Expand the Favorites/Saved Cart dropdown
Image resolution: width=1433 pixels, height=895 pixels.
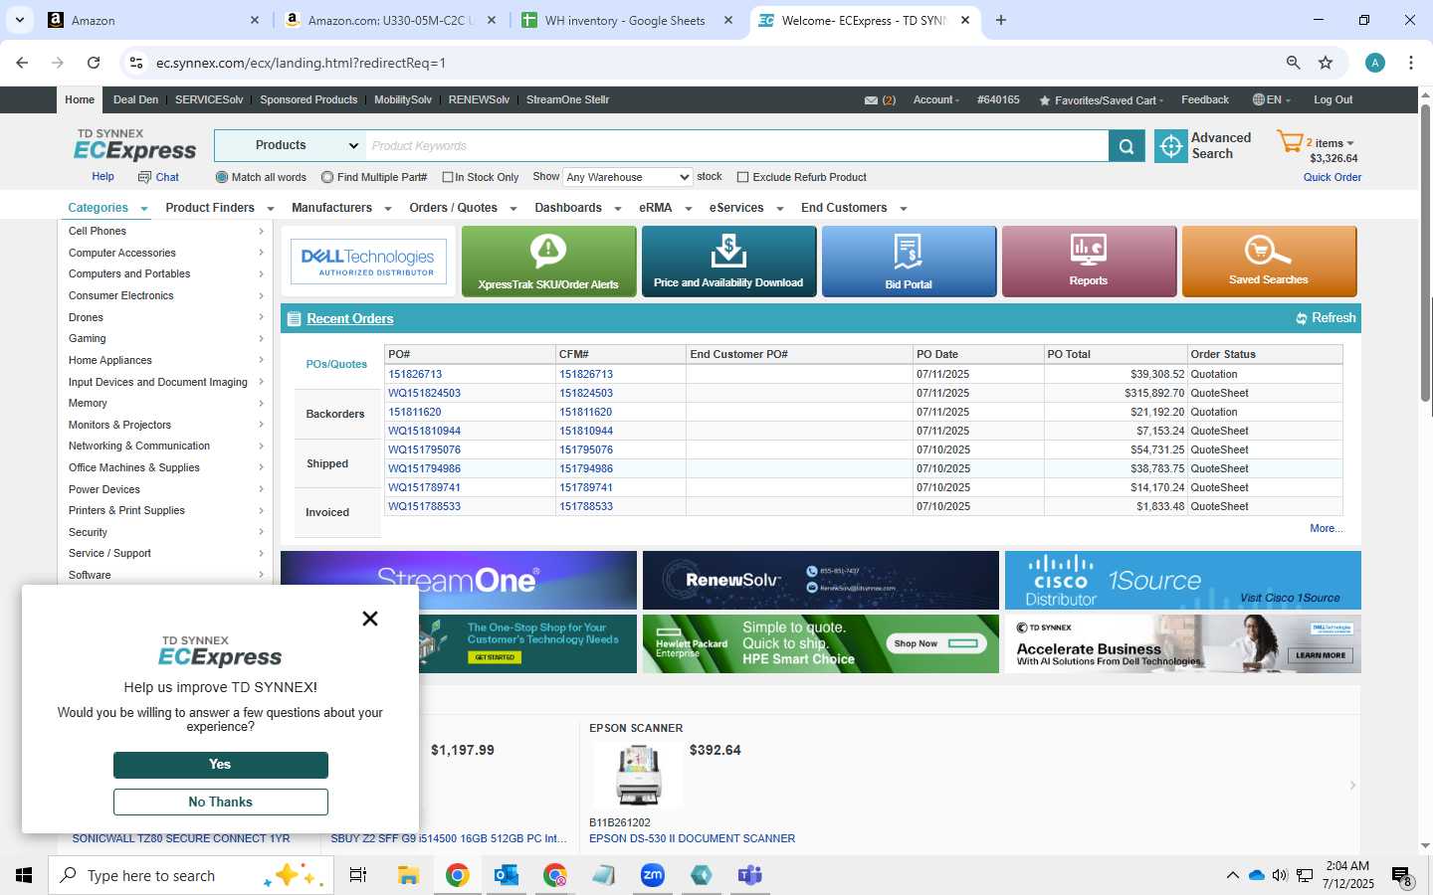pyautogui.click(x=1102, y=100)
